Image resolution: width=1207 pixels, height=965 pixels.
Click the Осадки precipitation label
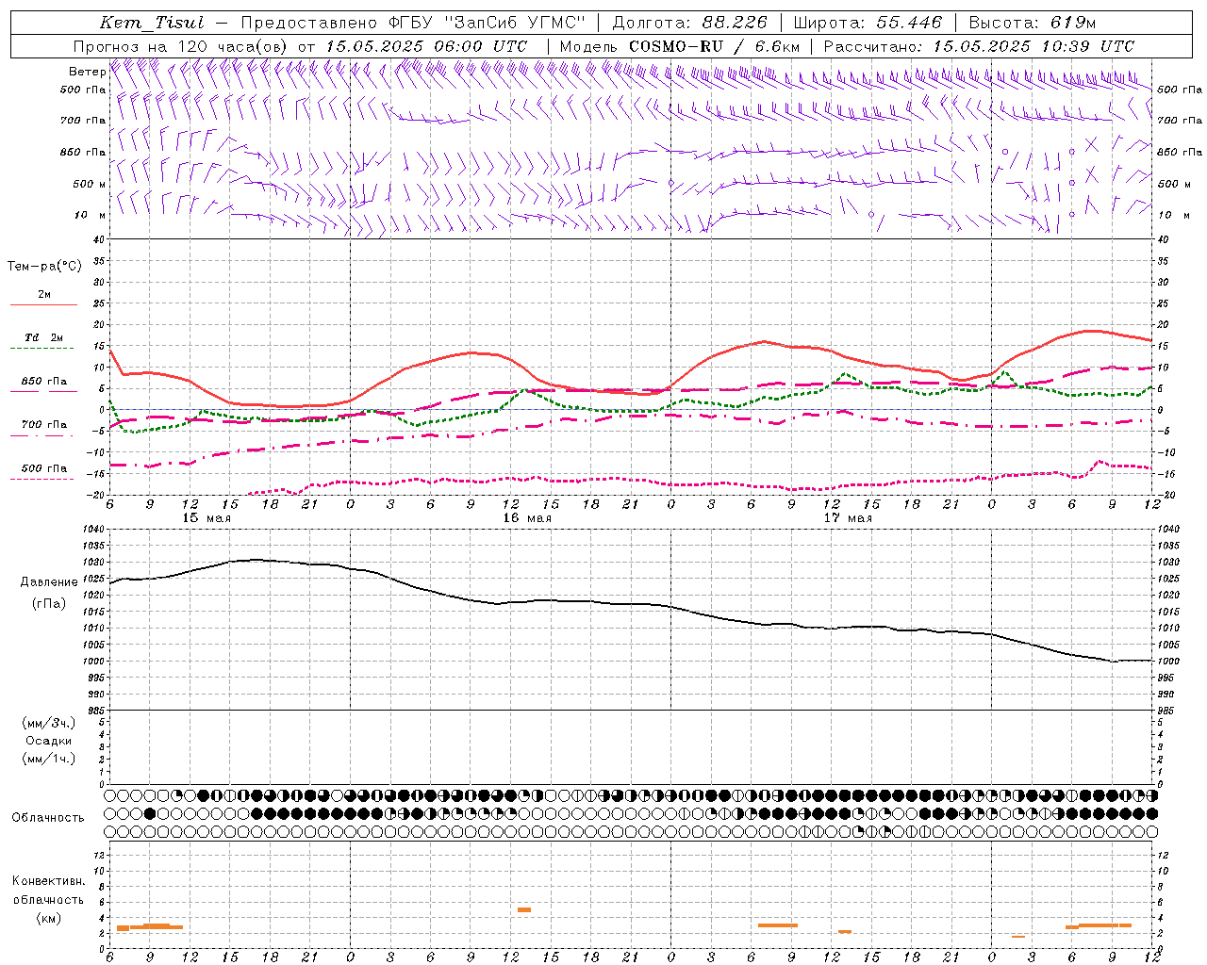coord(49,741)
